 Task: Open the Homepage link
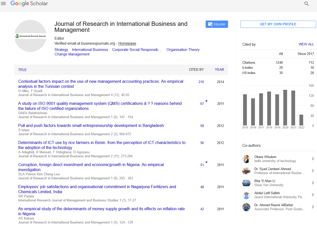click(127, 43)
